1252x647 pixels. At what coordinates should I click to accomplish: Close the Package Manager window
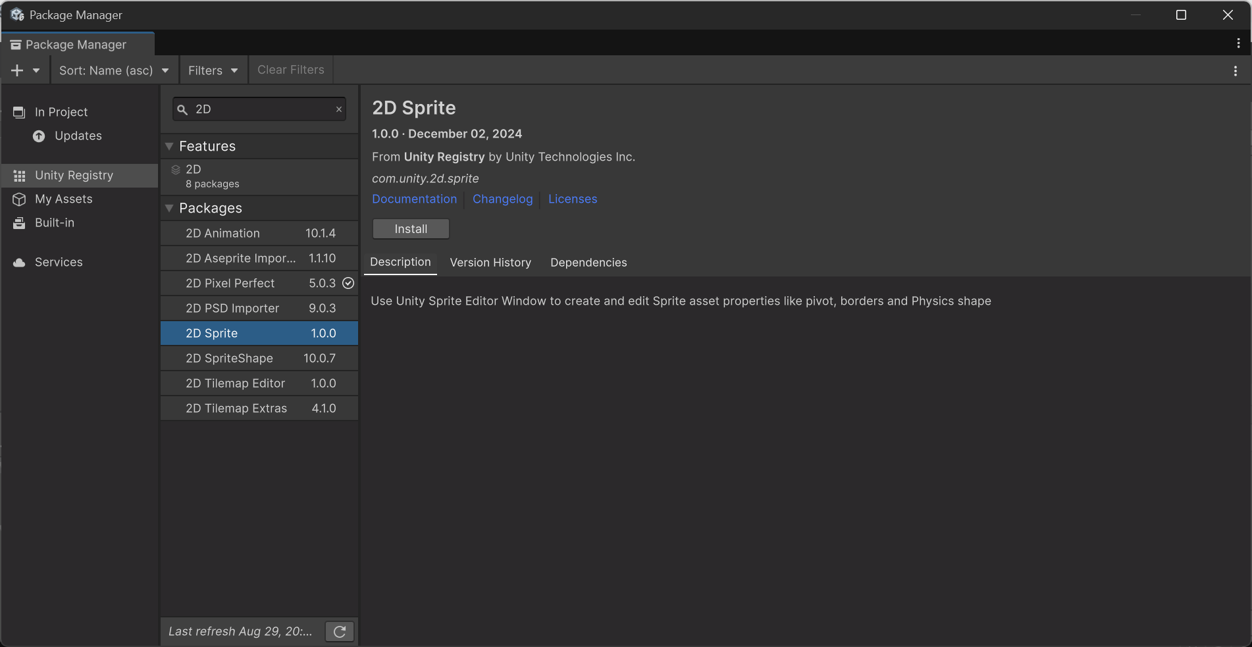tap(1228, 15)
